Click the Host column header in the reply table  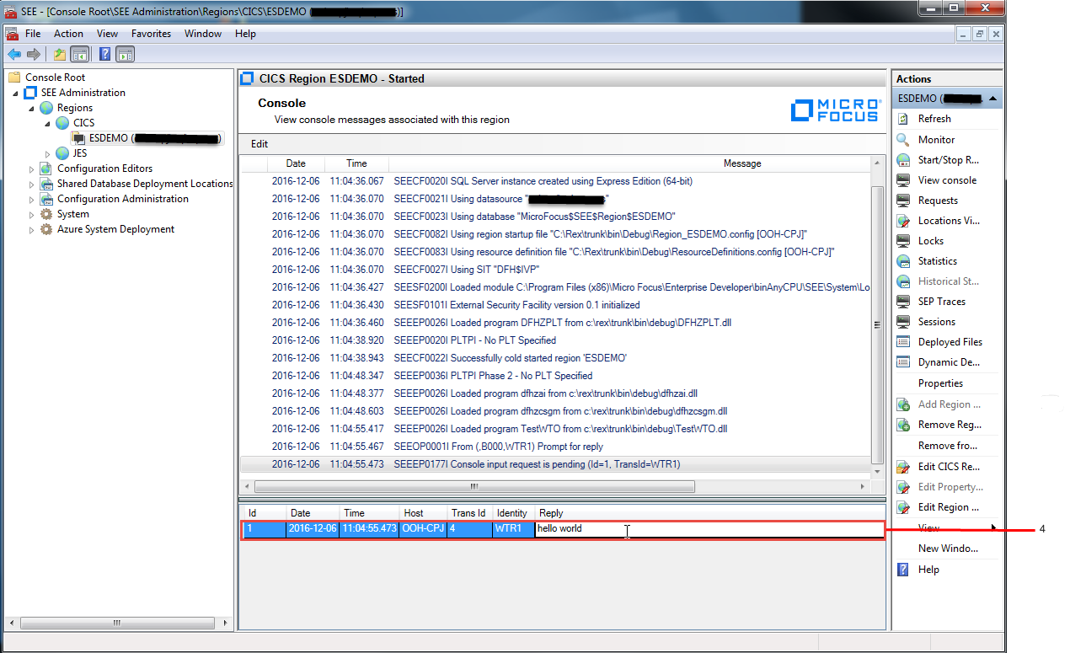423,513
